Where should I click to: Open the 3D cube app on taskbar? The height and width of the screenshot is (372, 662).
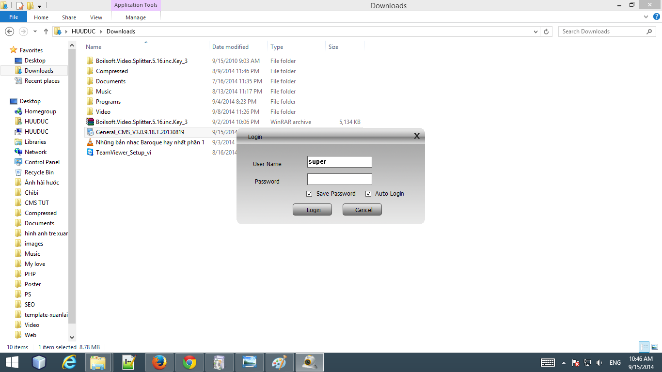point(39,362)
